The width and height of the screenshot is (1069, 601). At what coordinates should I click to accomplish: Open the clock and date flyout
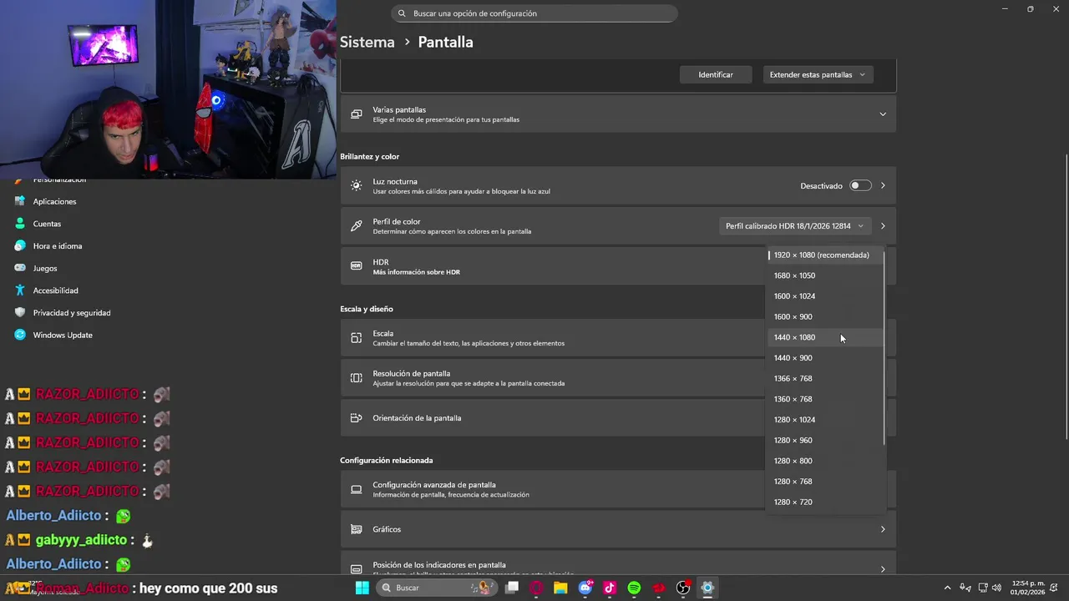point(1028,588)
